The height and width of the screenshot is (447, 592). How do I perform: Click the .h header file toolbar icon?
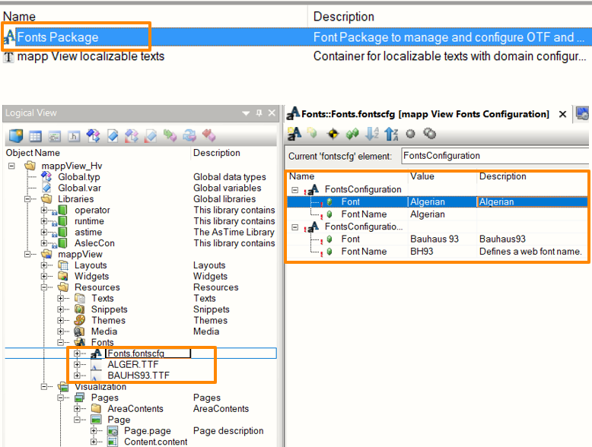coord(74,136)
